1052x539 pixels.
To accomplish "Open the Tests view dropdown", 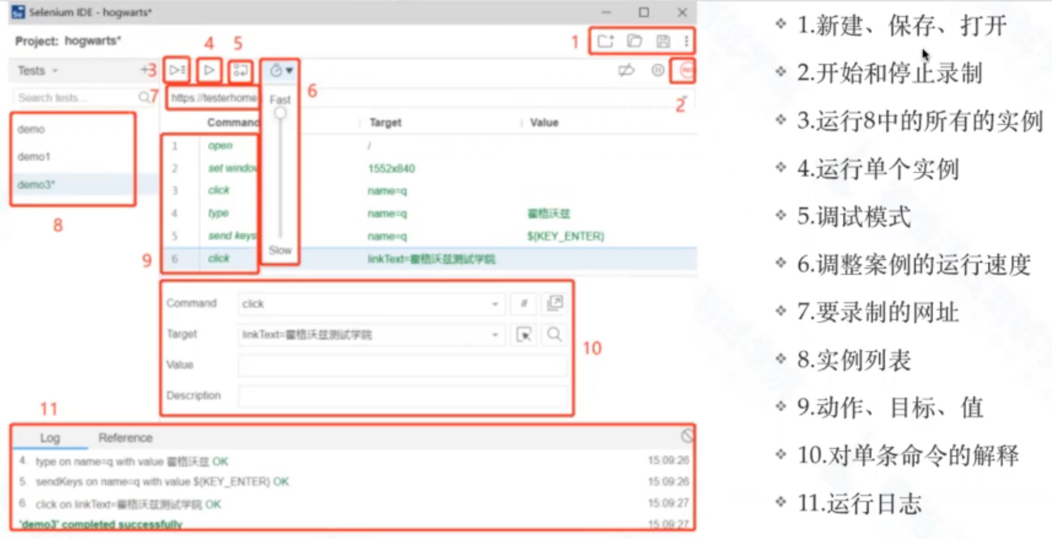I will coord(38,71).
